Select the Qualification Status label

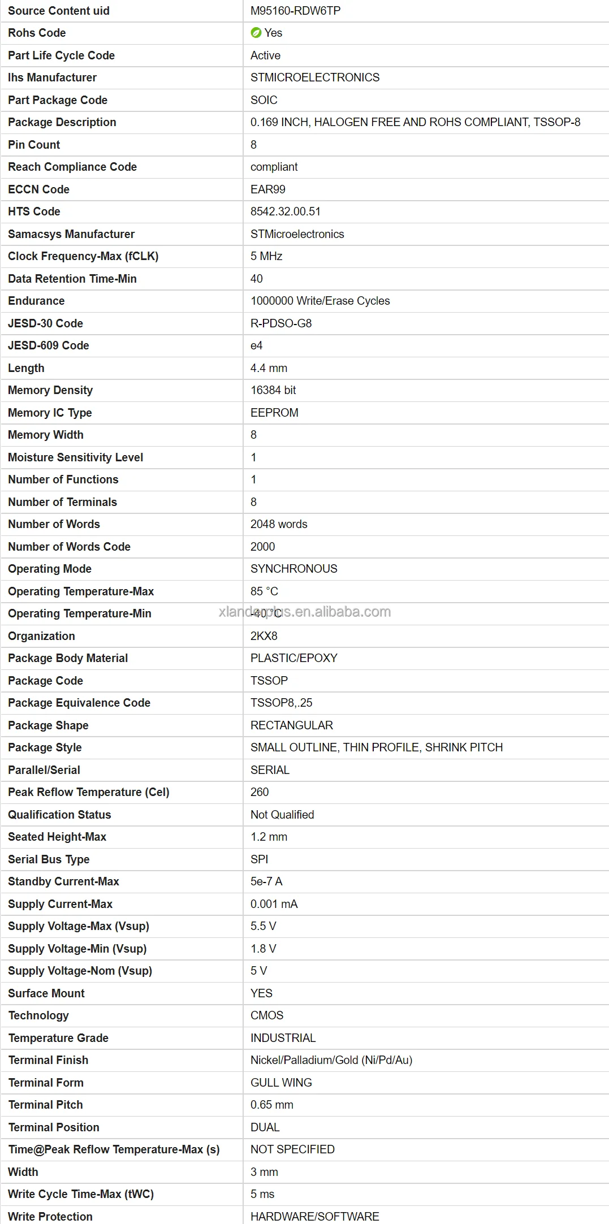tap(59, 815)
